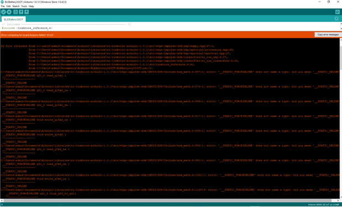Open the Help menu
342x207 pixels.
31,6
